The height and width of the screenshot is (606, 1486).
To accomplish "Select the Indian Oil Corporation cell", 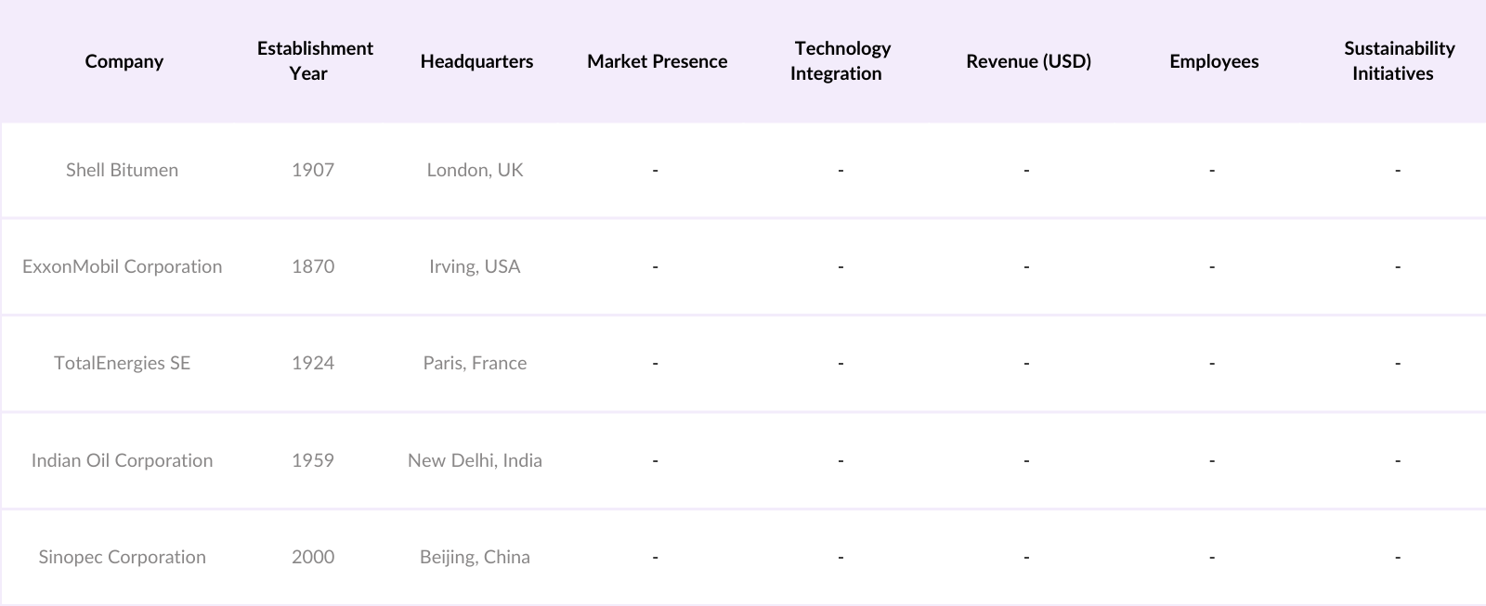I will [122, 460].
